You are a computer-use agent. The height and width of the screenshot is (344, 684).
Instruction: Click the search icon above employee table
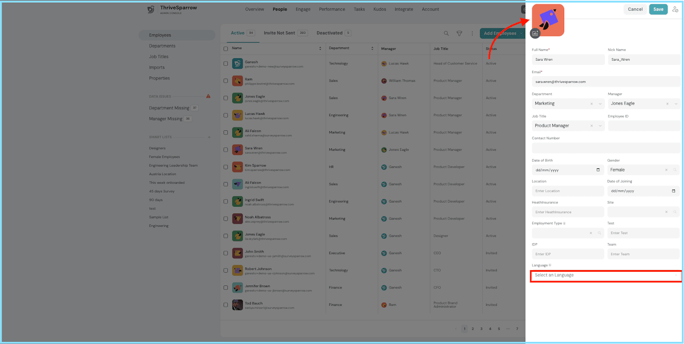446,33
